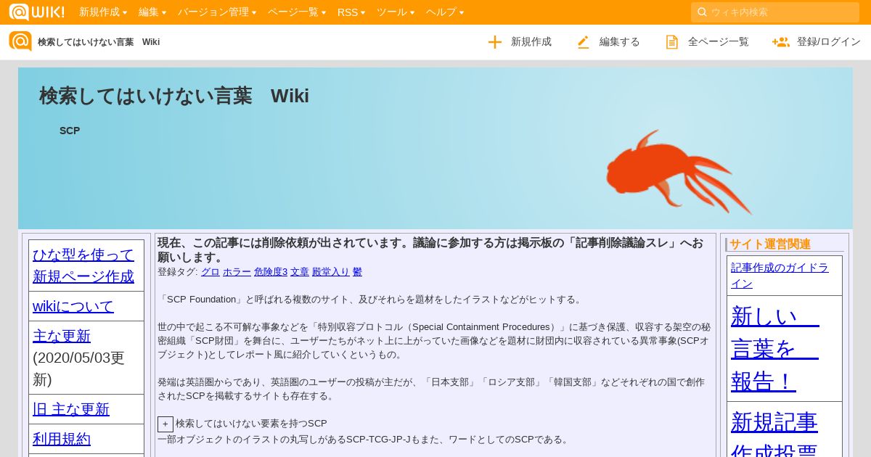The image size is (871, 457).
Task: Open the RSS dropdown menu
Action: tap(351, 12)
